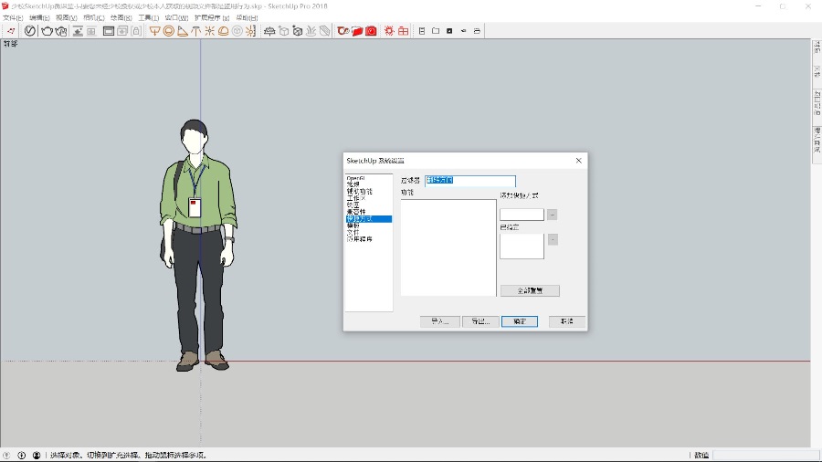Click the red grid-table toolbar icon
The width and height of the screenshot is (822, 462).
click(403, 31)
